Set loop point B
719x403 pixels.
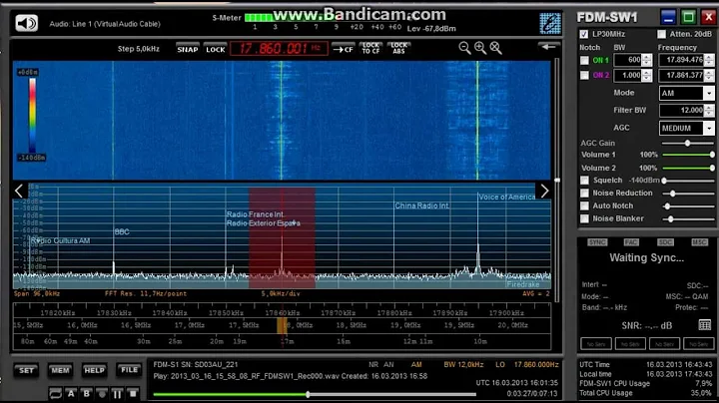(86, 393)
